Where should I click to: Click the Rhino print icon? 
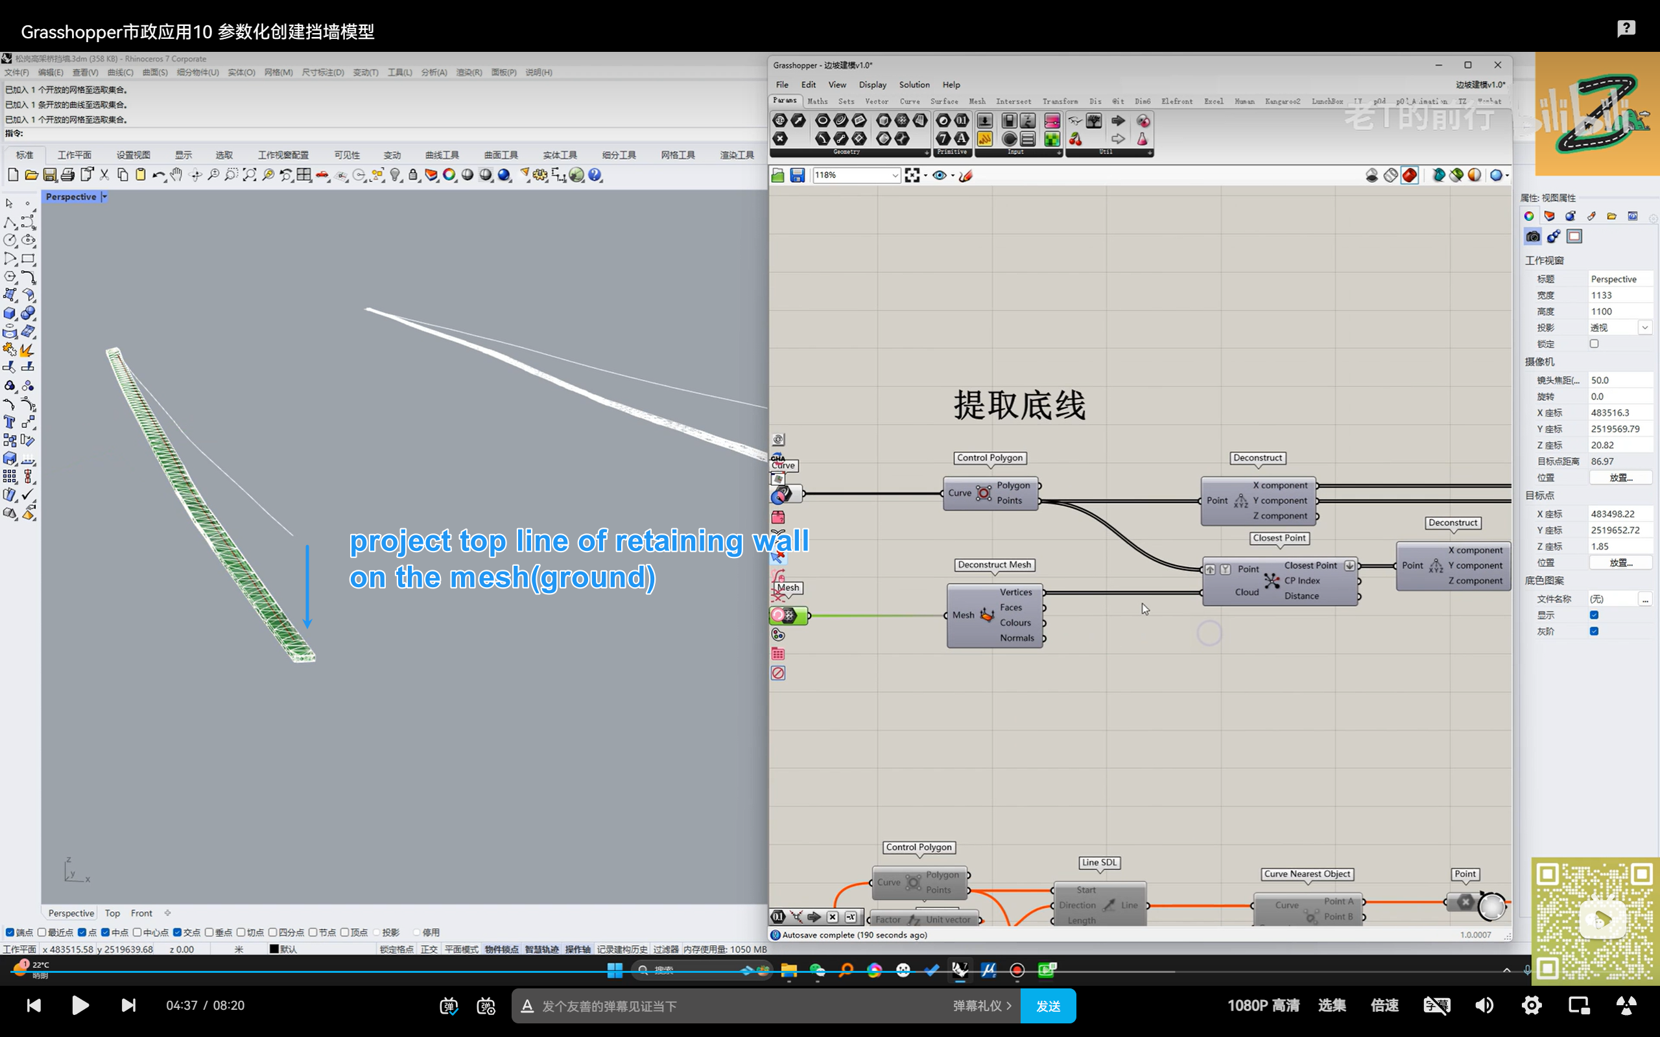pyautogui.click(x=67, y=175)
